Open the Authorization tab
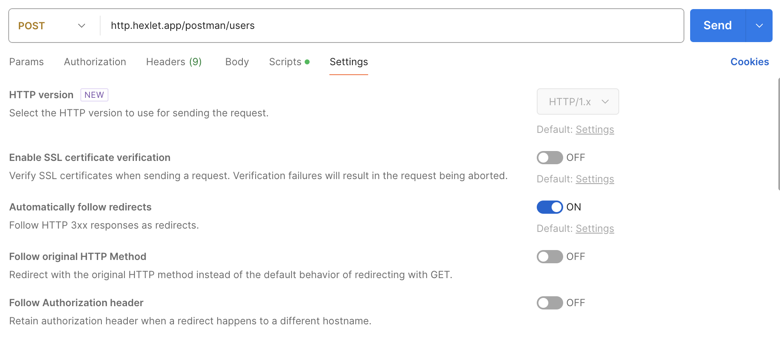This screenshot has width=780, height=340. [x=95, y=62]
